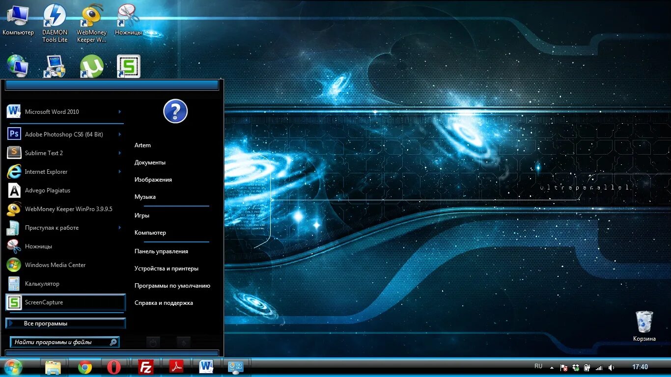Viewport: 671px width, 377px height.
Task: Open Ножницы in the Start menu list
Action: 64,246
